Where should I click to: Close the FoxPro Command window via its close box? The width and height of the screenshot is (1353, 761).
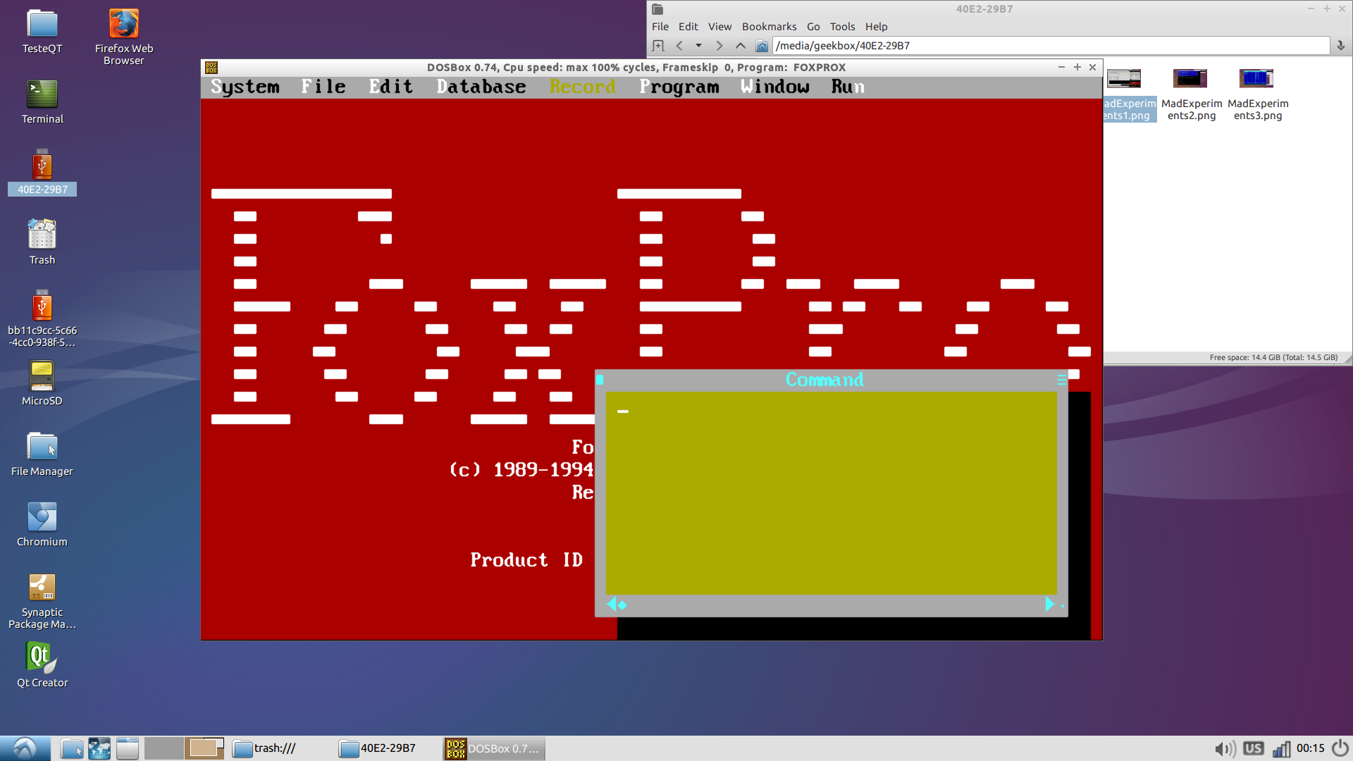tap(599, 380)
